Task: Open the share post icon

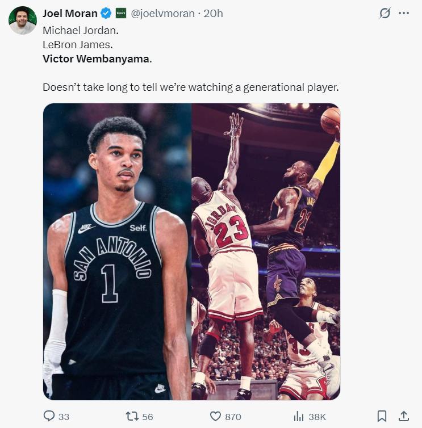Action: pos(404,416)
